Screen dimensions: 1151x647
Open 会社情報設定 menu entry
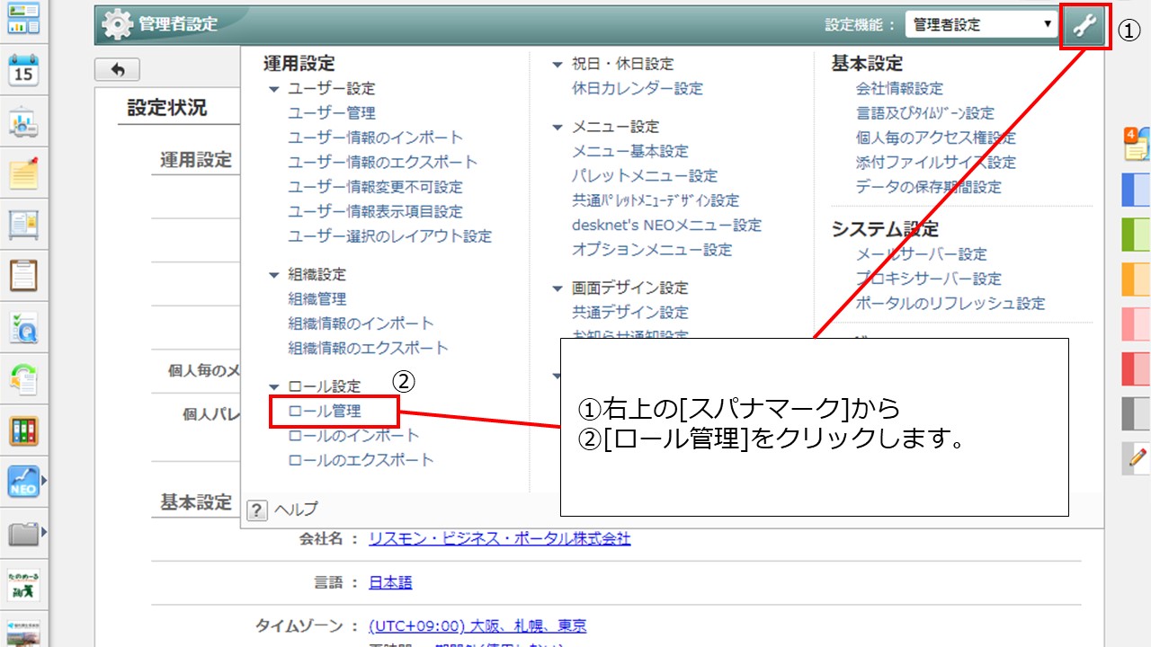tap(899, 89)
